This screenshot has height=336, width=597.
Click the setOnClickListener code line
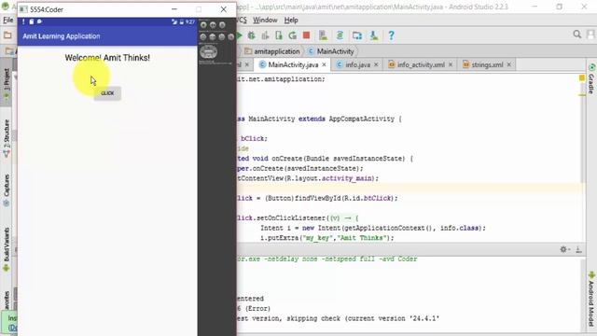[298, 218]
